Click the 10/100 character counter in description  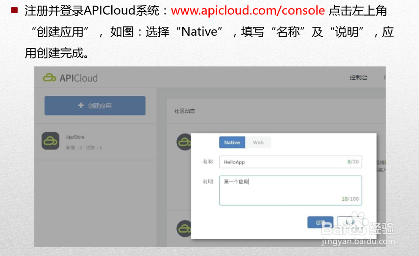tap(350, 199)
